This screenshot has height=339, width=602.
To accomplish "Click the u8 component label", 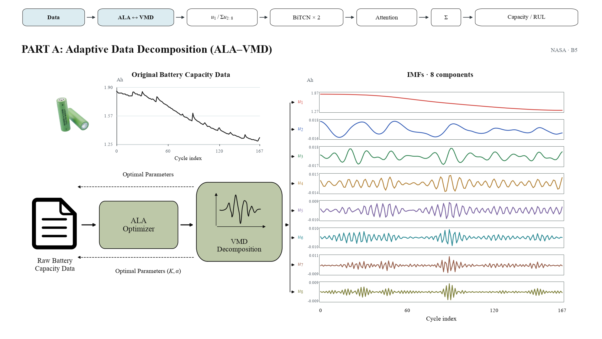I will click(300, 291).
